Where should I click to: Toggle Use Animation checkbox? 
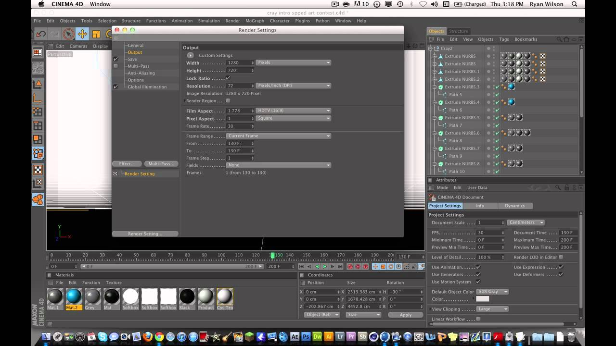(478, 267)
